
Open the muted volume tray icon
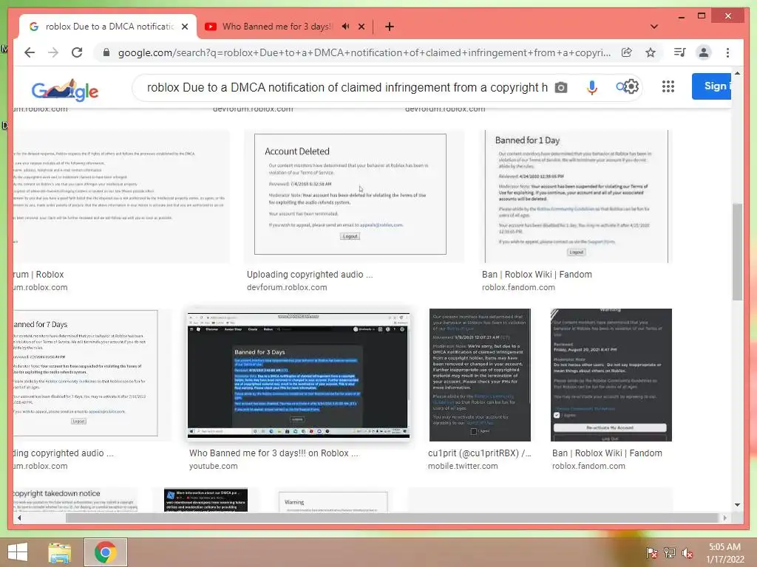click(x=688, y=552)
